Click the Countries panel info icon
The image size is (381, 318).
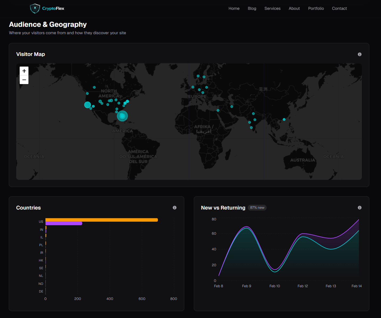pos(175,208)
